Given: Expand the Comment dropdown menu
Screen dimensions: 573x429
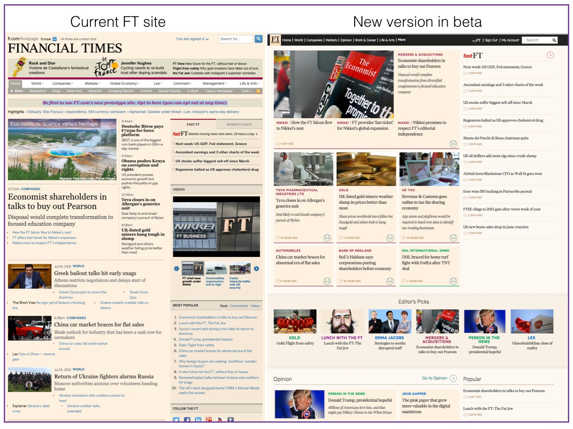Looking at the screenshot, I should [183, 84].
